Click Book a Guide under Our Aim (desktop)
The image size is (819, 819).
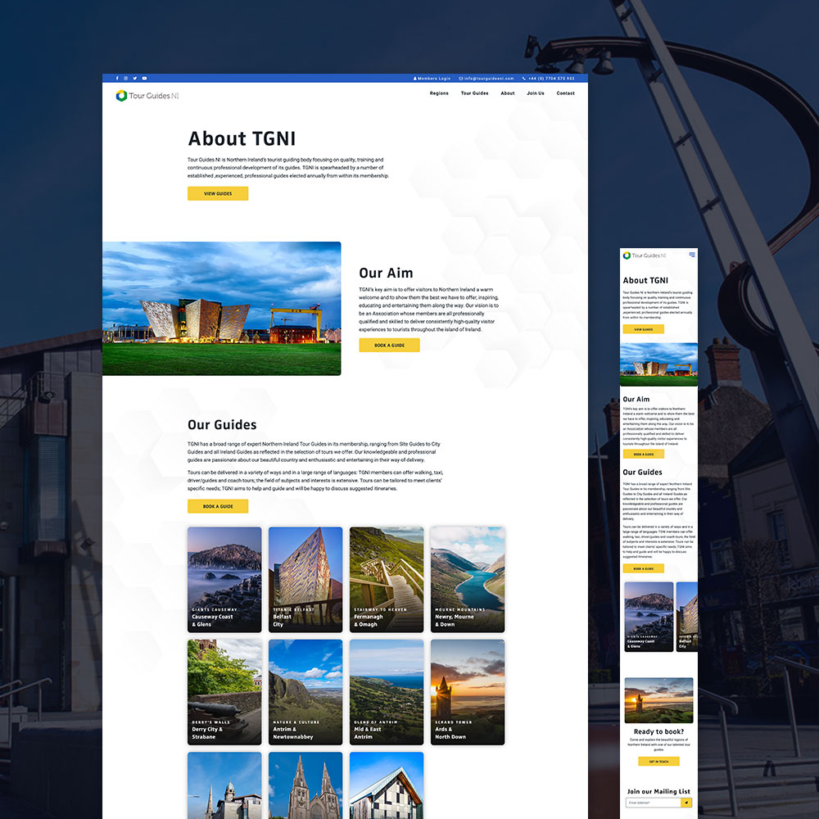pos(389,345)
